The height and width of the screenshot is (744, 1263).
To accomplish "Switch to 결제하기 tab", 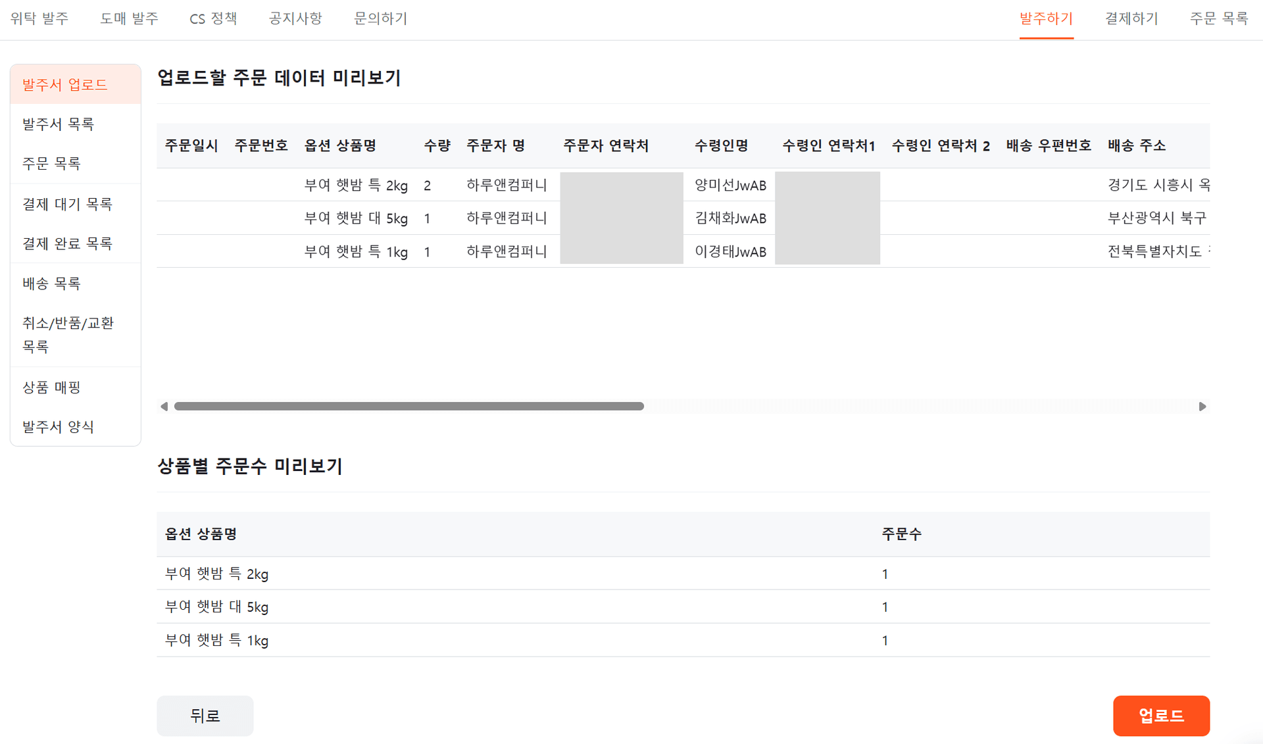I will click(1131, 19).
